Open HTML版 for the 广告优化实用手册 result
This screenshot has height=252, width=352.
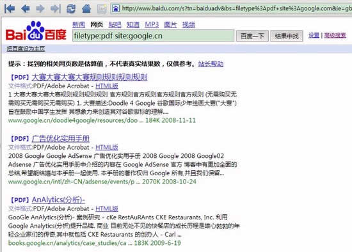(107, 148)
